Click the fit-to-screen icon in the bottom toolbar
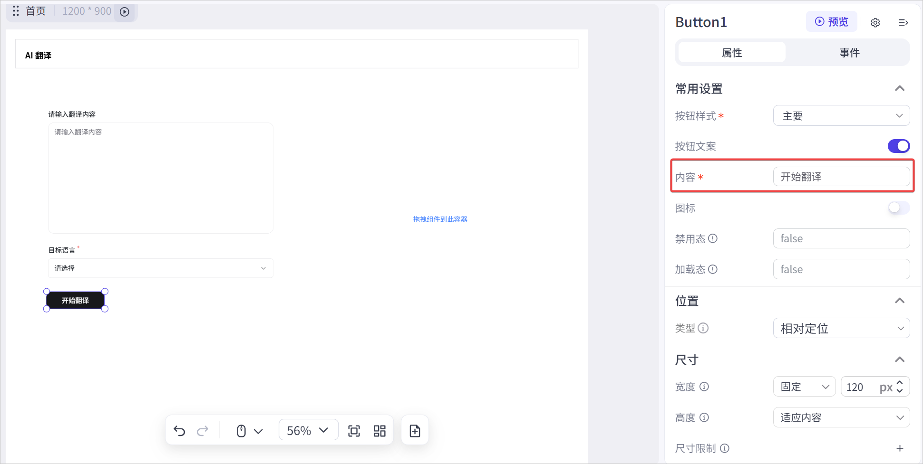 pyautogui.click(x=354, y=431)
